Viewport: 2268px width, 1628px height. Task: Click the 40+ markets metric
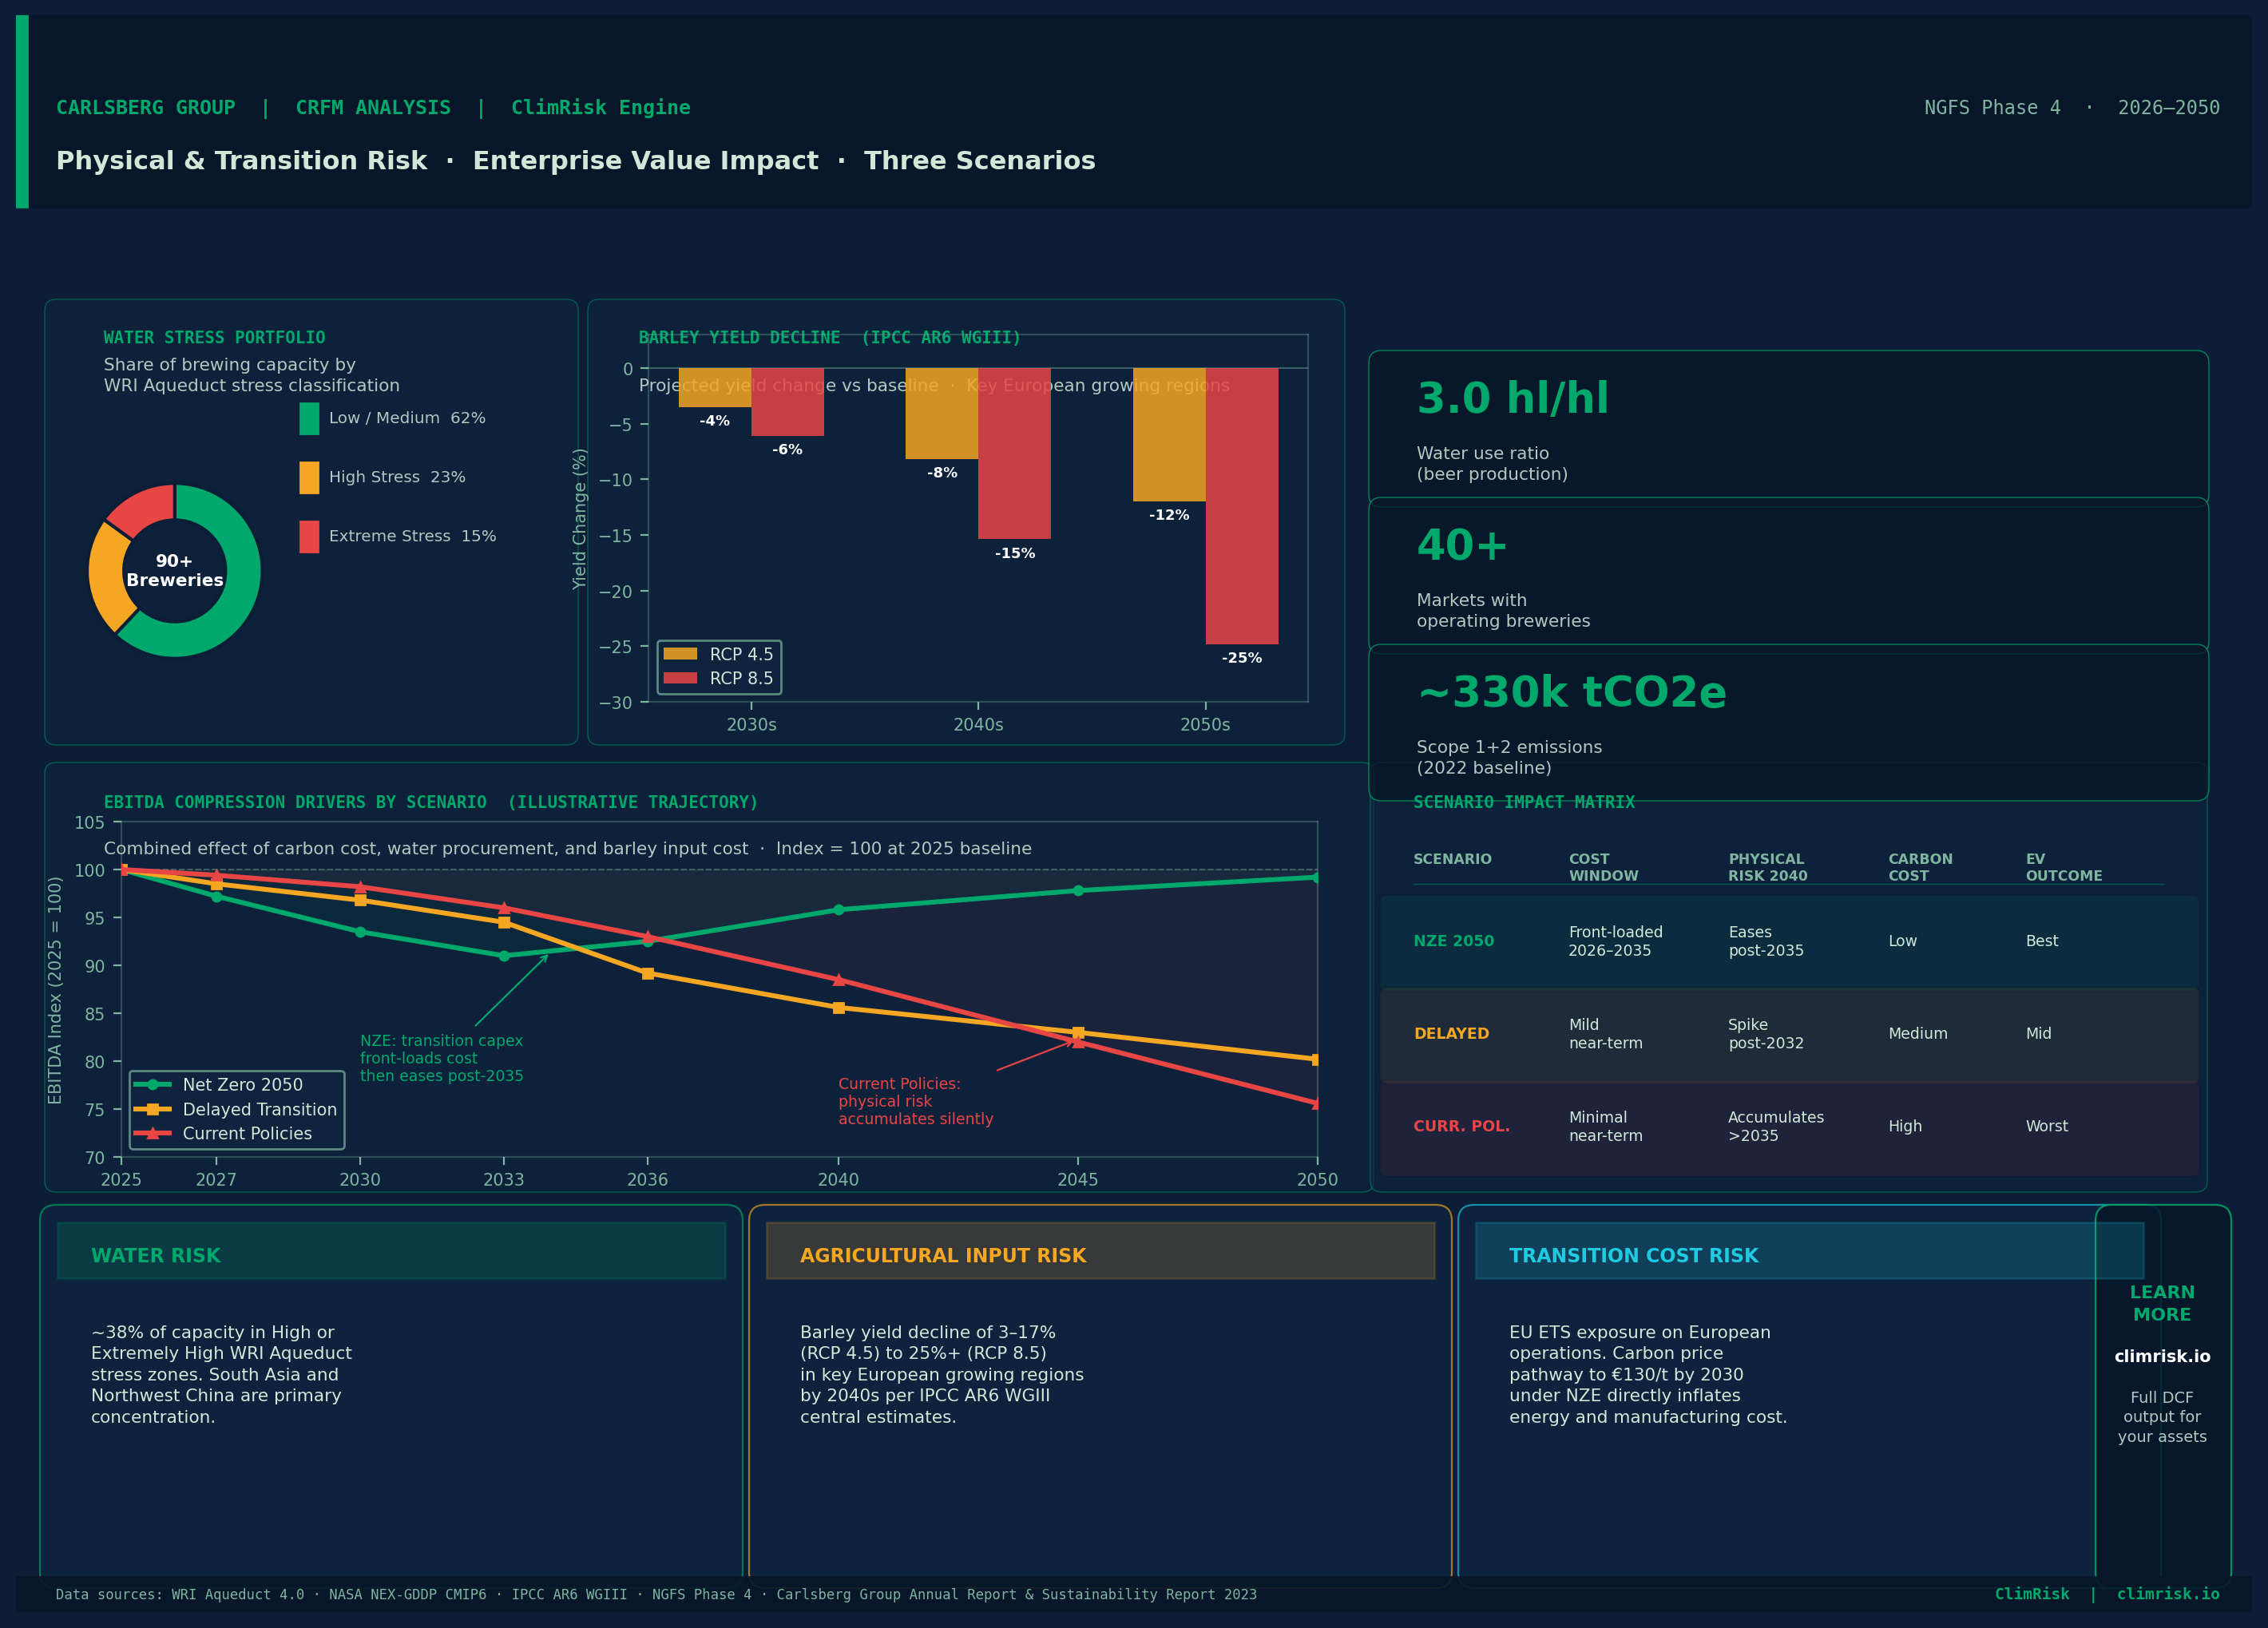coord(1461,545)
